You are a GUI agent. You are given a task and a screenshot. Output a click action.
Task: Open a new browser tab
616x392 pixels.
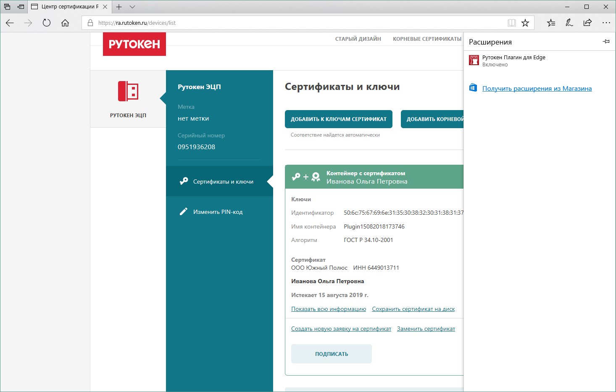(119, 7)
